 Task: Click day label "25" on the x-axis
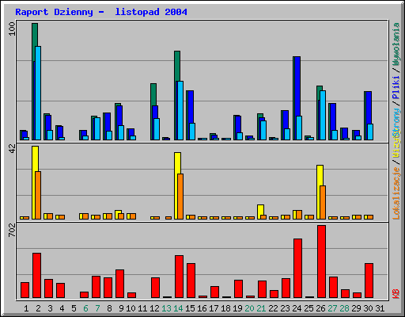308,308
